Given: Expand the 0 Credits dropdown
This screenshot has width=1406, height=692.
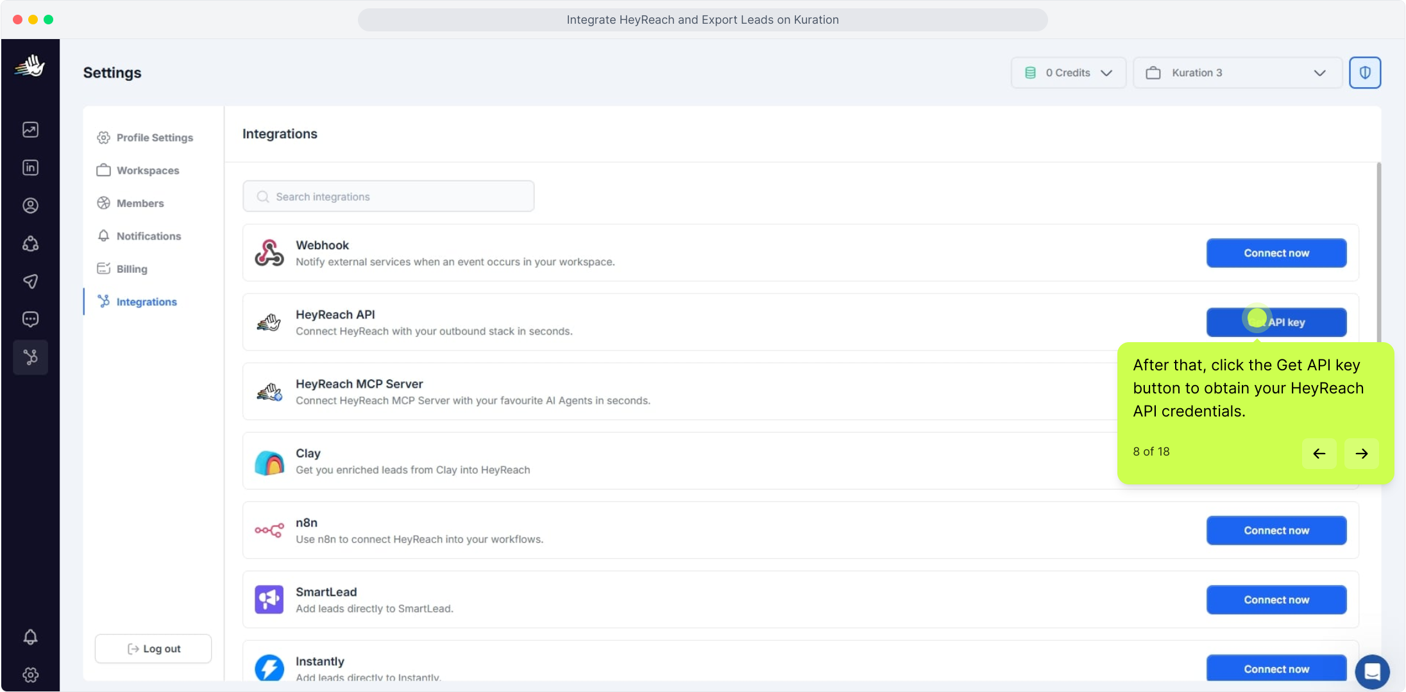Looking at the screenshot, I should click(x=1069, y=72).
